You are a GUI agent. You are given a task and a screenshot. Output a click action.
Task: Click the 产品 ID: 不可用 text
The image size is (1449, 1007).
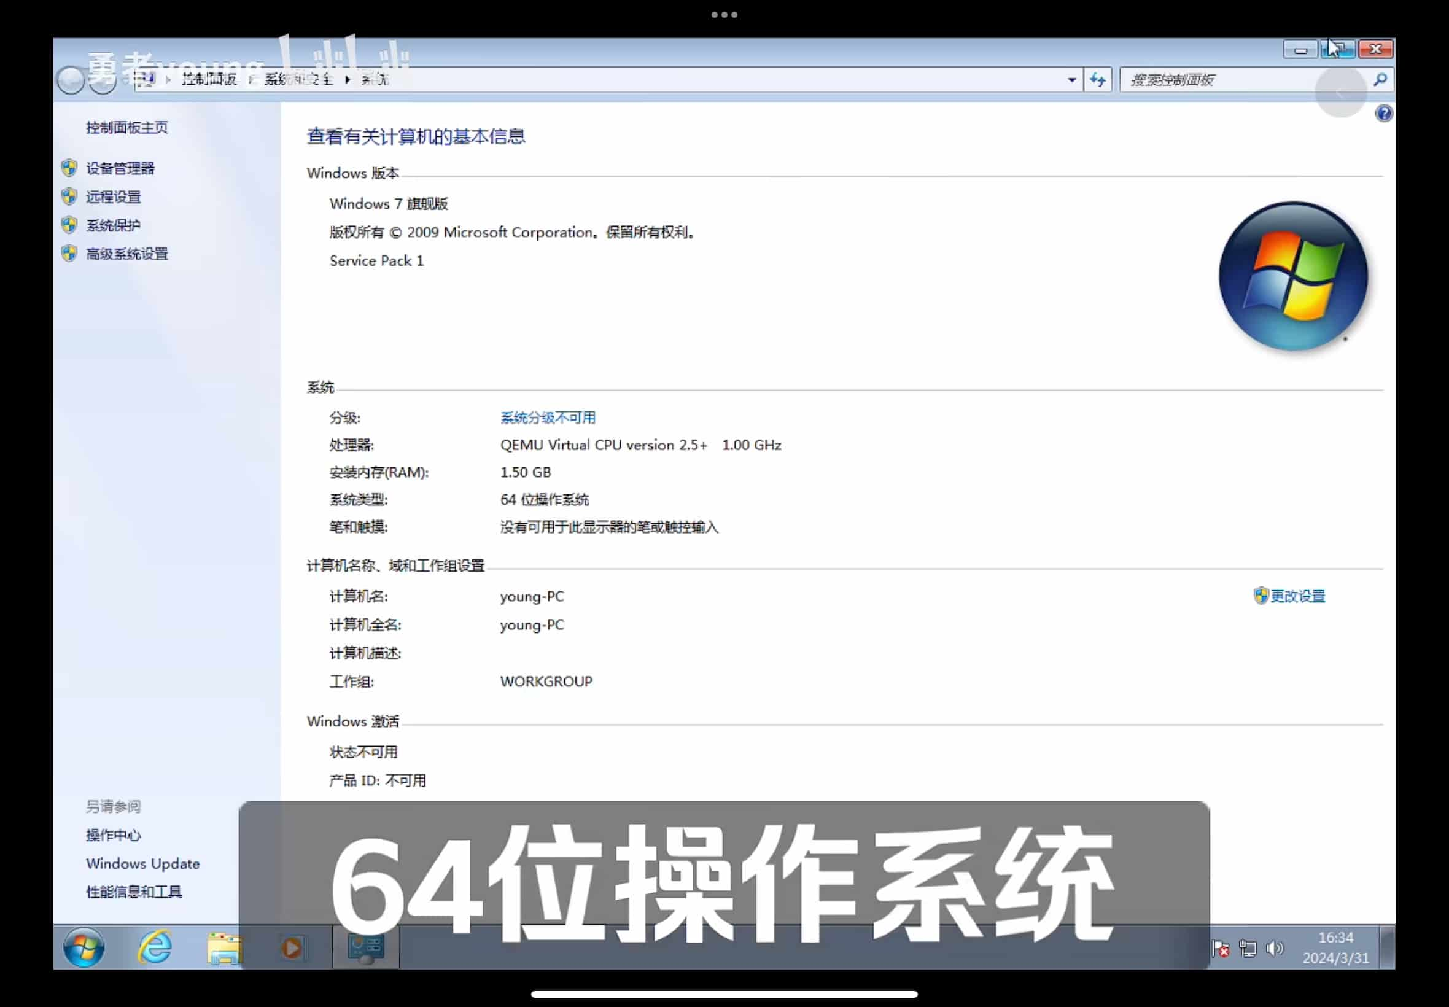pos(377,781)
